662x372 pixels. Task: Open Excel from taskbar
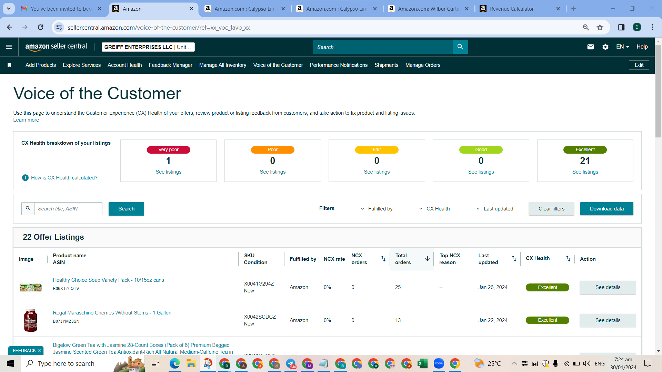422,363
